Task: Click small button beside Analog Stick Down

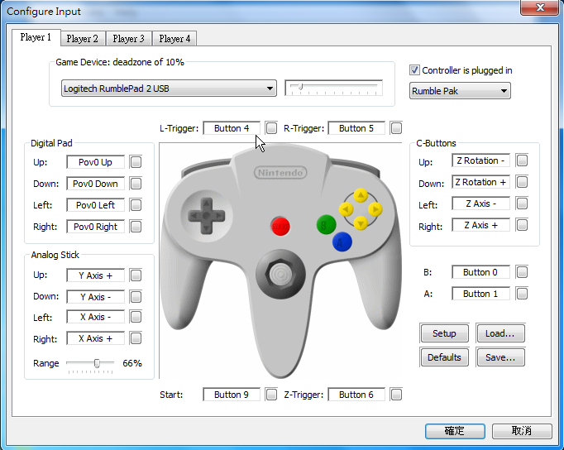Action: pos(136,297)
